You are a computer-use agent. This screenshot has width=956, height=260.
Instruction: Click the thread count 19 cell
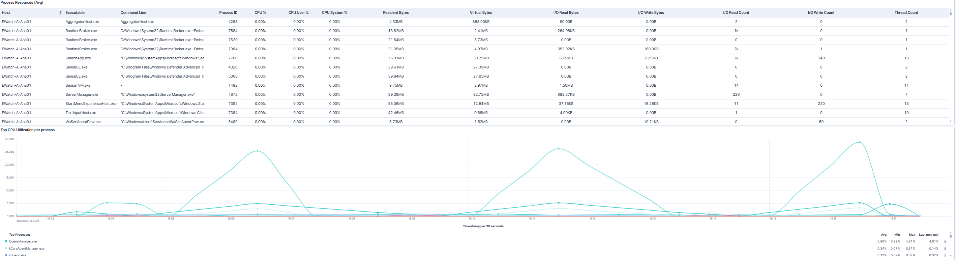pyautogui.click(x=906, y=58)
